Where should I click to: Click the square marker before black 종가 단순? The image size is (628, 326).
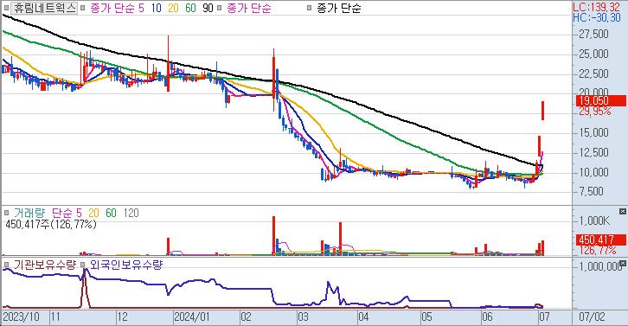[309, 8]
